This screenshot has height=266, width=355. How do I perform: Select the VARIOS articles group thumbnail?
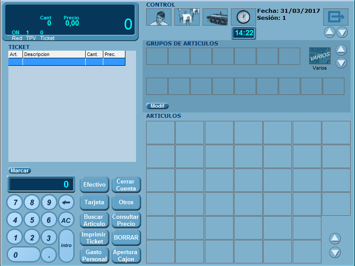[x=320, y=56]
